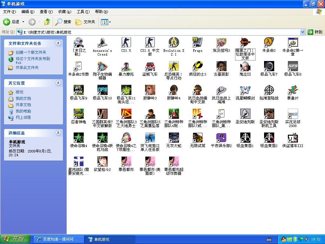Open the 后退 history dropdown arrow
The width and height of the screenshot is (325, 244).
(x=23, y=22)
